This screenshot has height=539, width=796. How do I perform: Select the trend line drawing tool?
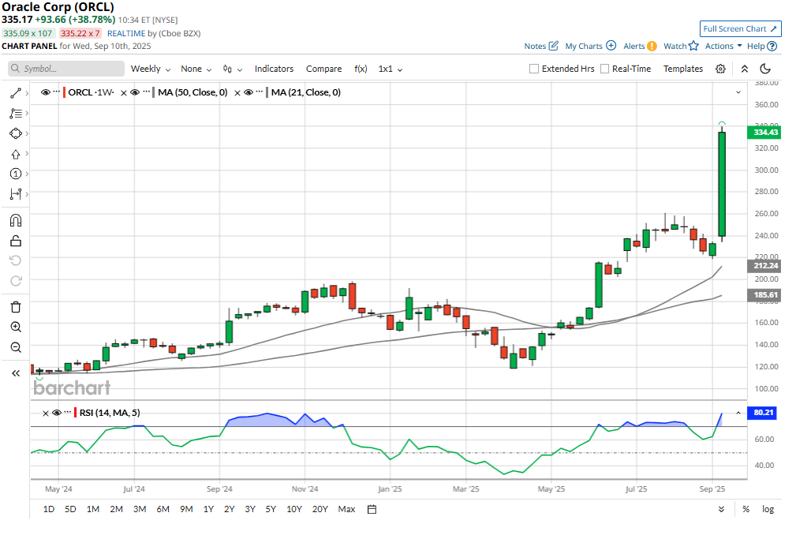tap(16, 93)
